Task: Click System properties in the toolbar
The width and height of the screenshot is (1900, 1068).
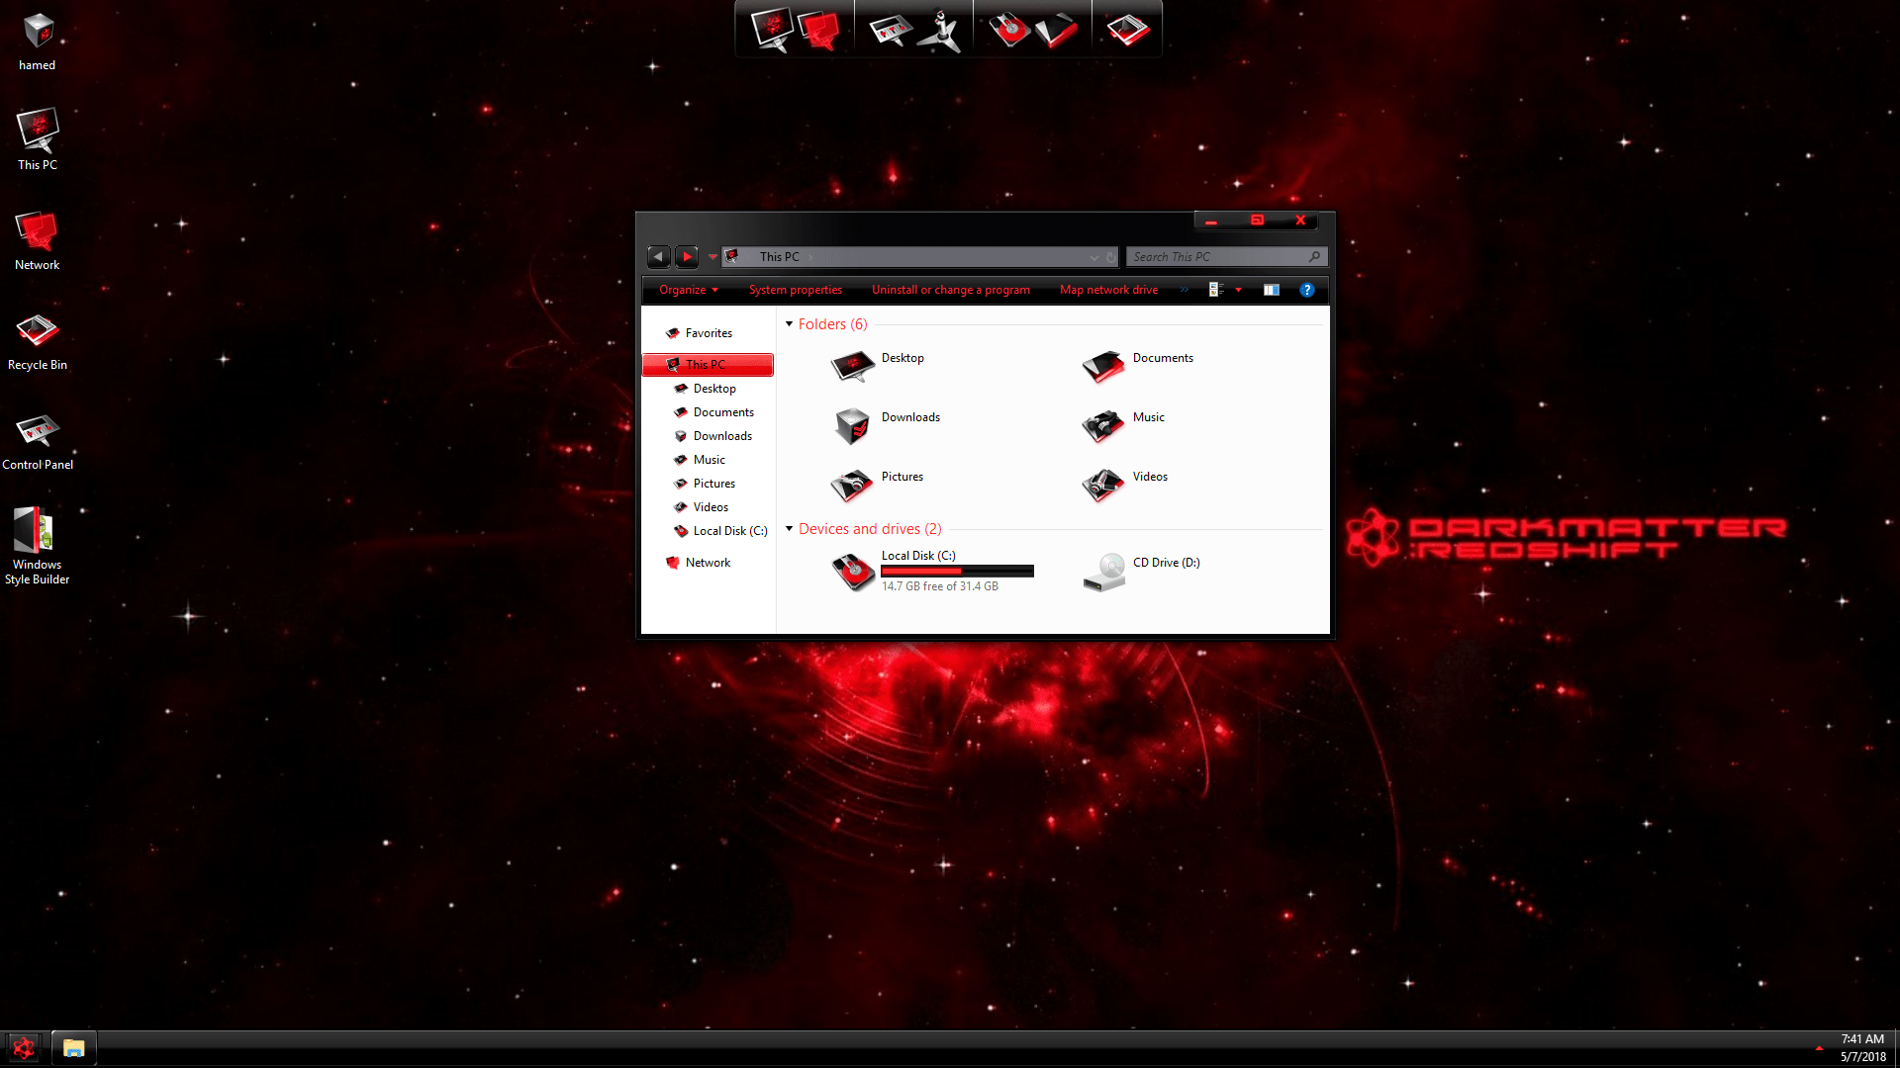Action: coord(795,290)
